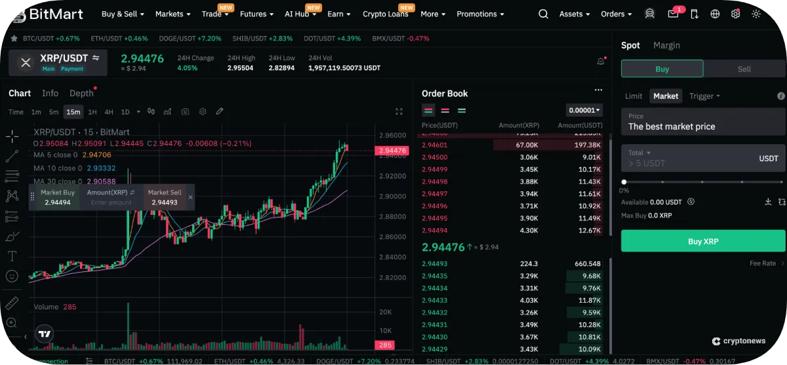Expand the Orders dropdown
The image size is (787, 365).
pos(616,14)
